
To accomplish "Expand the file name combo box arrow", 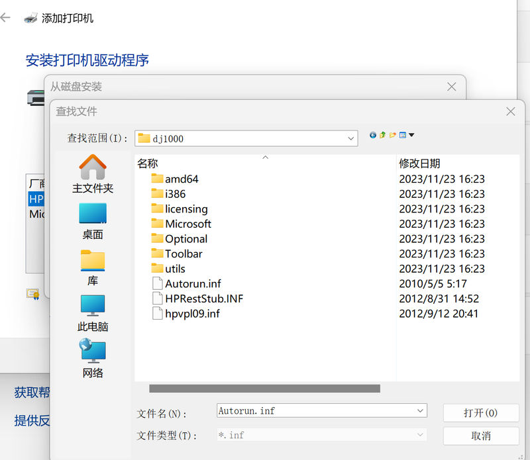I will pos(421,411).
